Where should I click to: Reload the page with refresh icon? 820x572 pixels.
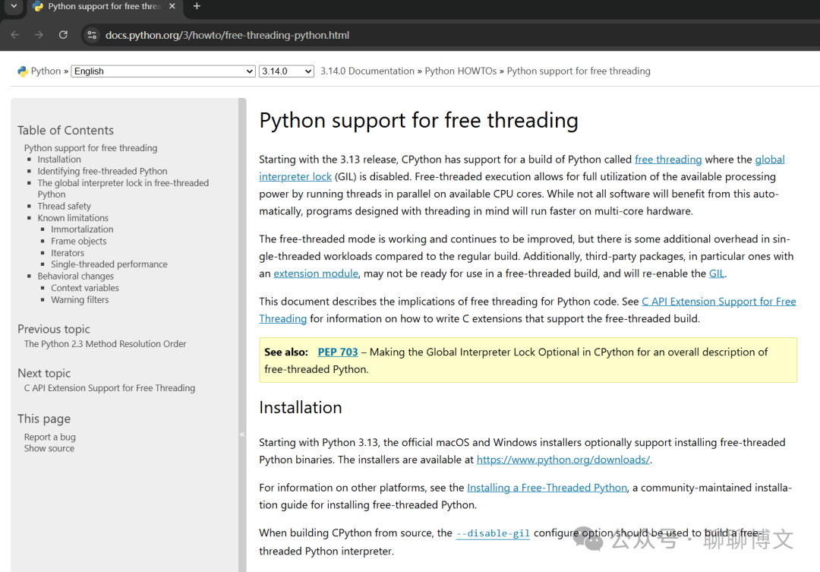coord(63,35)
